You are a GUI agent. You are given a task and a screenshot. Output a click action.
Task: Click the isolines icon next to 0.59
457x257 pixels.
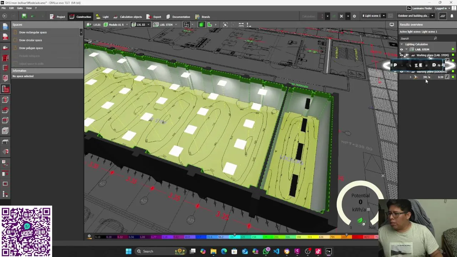(447, 77)
